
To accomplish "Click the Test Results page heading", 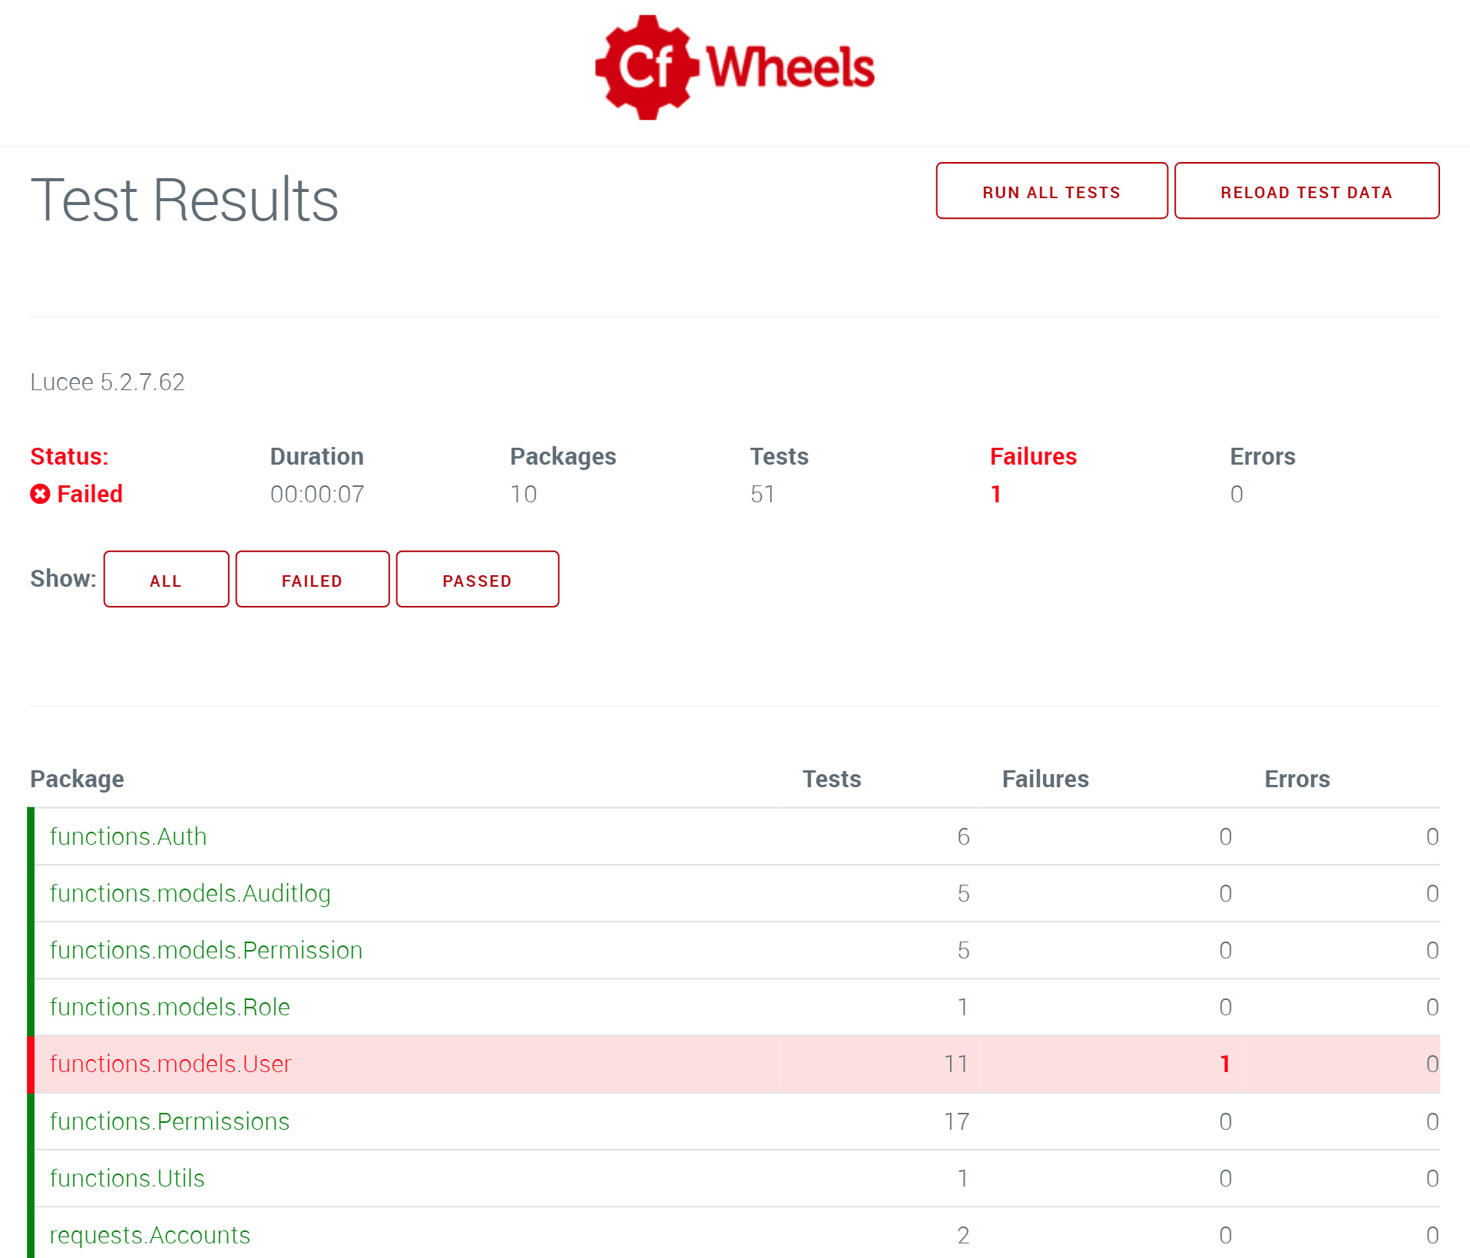I will [184, 200].
